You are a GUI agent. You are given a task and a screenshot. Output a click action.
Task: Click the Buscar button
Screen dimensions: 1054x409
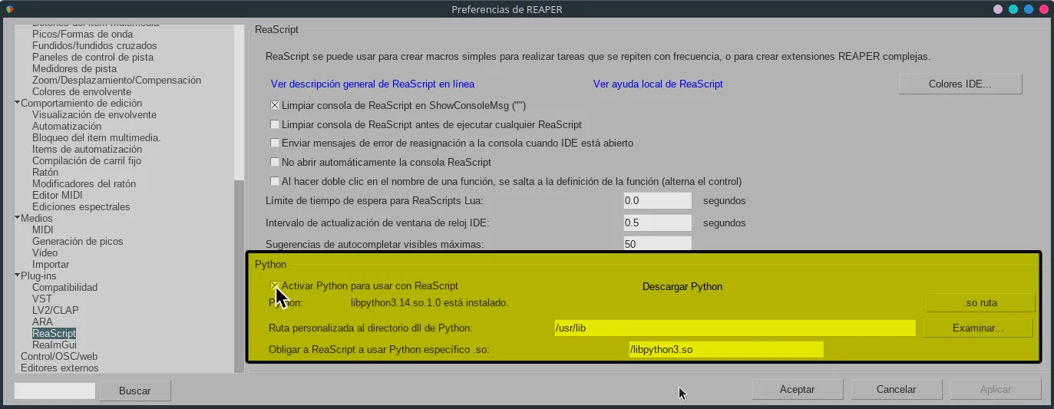pos(134,391)
